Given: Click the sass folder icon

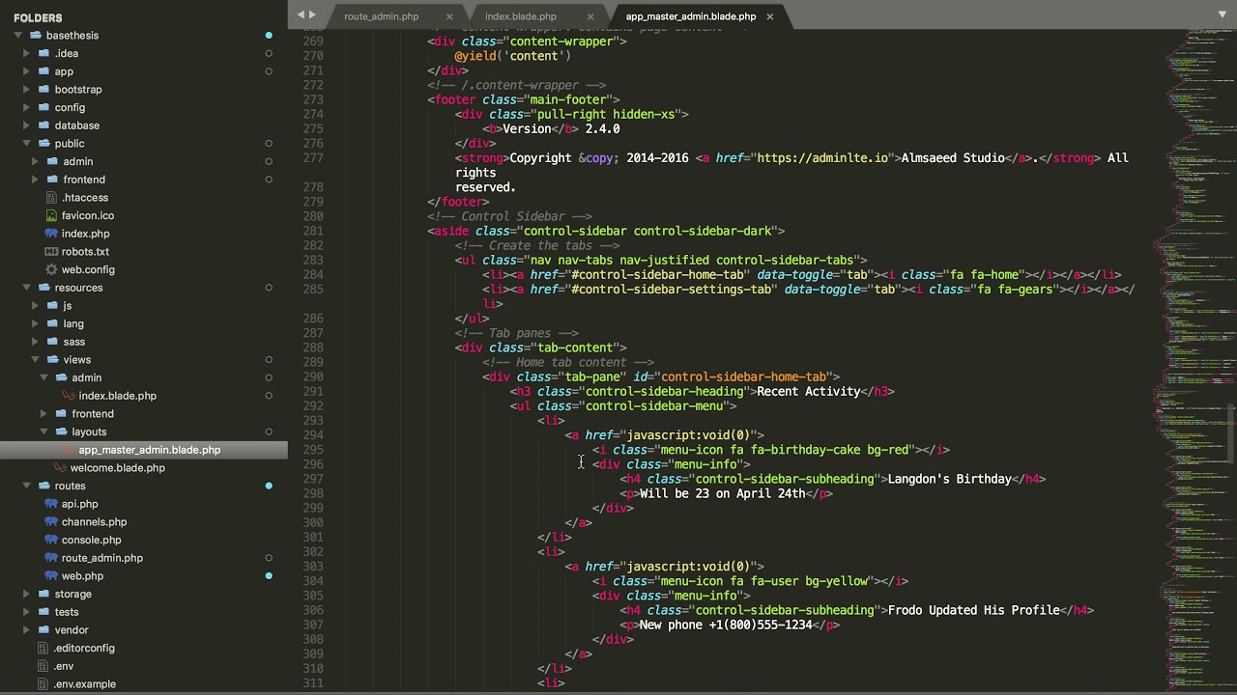Looking at the screenshot, I should 52,342.
